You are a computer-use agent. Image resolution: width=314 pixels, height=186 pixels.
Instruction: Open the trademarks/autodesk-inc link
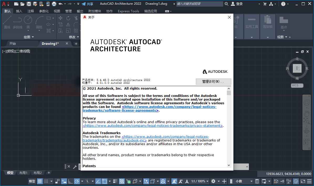click(146, 138)
